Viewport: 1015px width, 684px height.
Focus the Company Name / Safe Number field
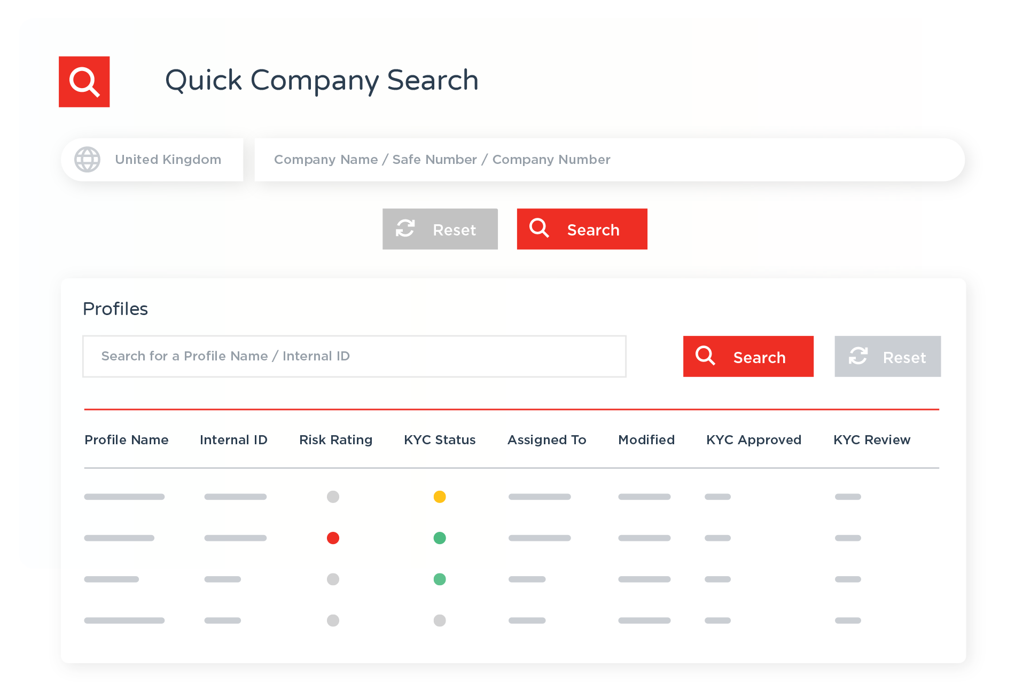tap(609, 160)
